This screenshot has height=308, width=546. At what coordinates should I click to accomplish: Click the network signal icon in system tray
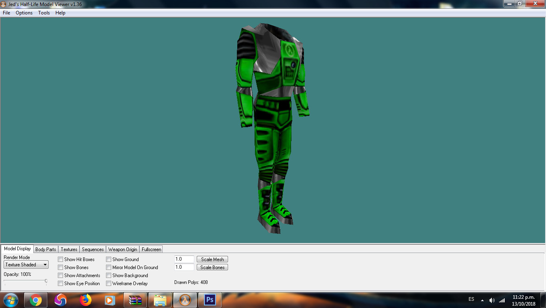pyautogui.click(x=502, y=300)
